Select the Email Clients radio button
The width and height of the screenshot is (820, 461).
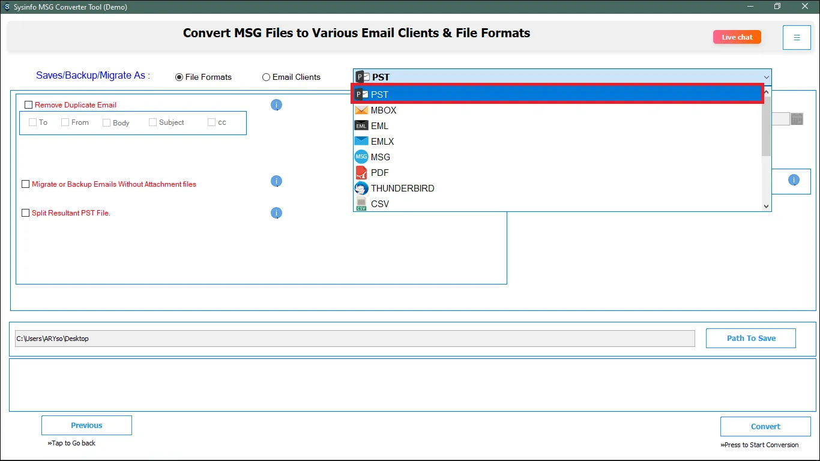pyautogui.click(x=267, y=77)
